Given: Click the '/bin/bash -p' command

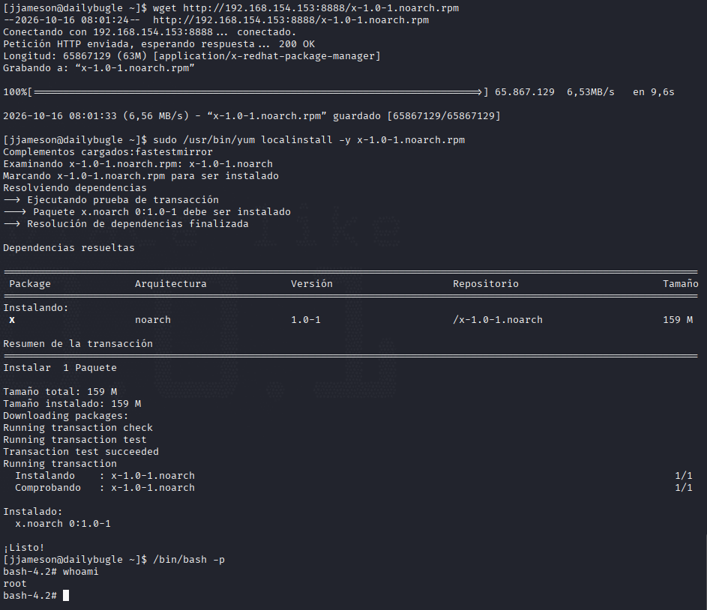Looking at the screenshot, I should pos(189,560).
